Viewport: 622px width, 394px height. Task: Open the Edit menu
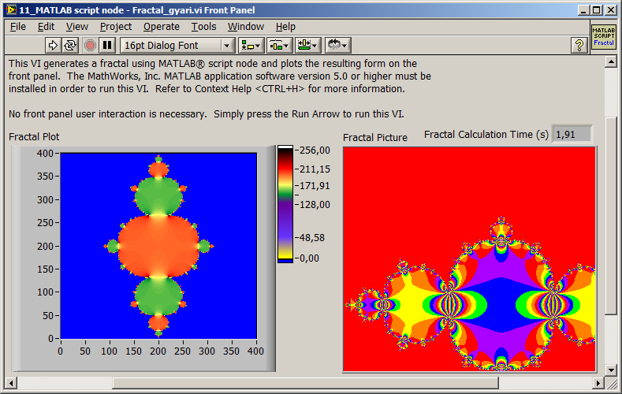tap(46, 27)
